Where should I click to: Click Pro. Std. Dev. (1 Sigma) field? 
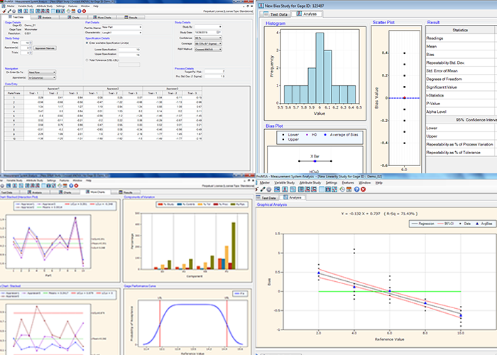(x=215, y=77)
